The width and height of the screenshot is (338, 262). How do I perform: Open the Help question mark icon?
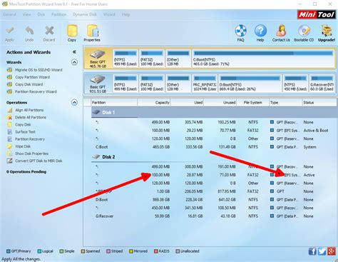coord(260,33)
